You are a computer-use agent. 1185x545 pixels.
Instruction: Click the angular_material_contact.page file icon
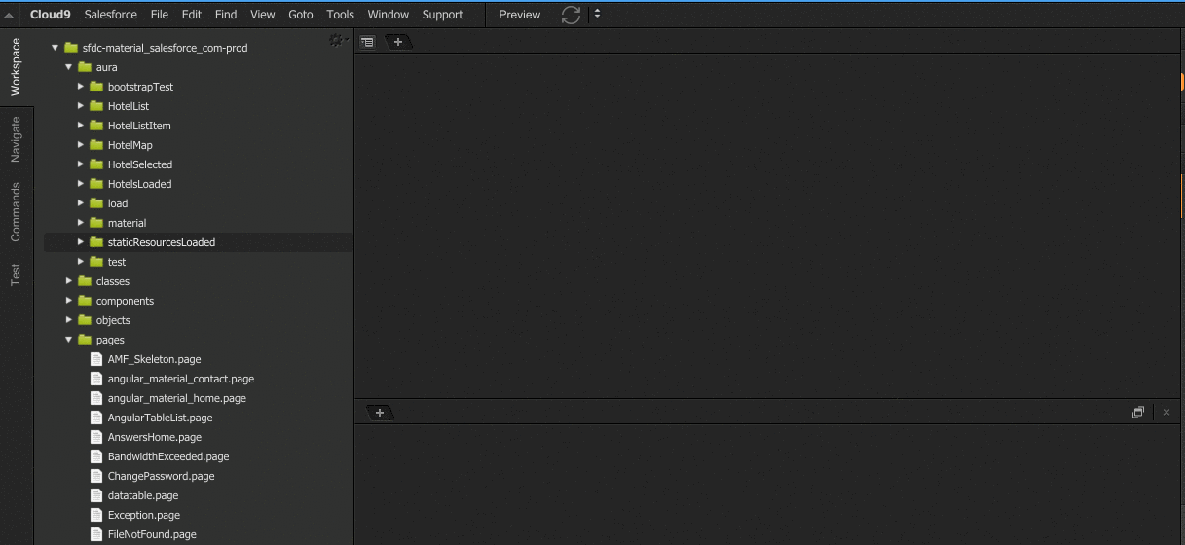[96, 379]
